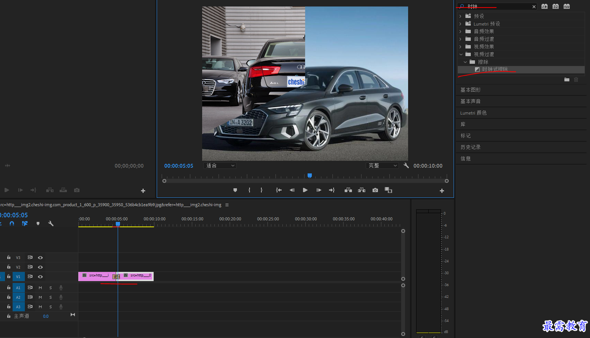Mark In point in Program monitor
590x338 pixels.
coord(249,190)
